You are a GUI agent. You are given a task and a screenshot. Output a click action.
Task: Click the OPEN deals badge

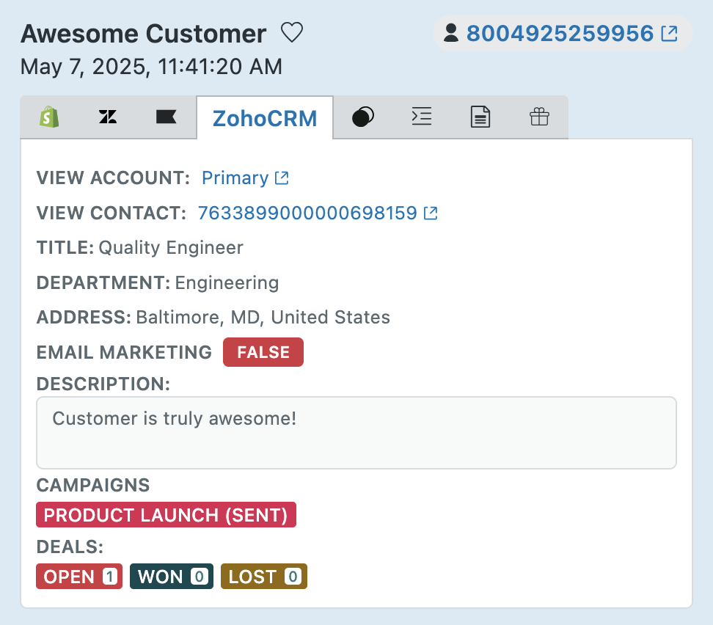79,577
